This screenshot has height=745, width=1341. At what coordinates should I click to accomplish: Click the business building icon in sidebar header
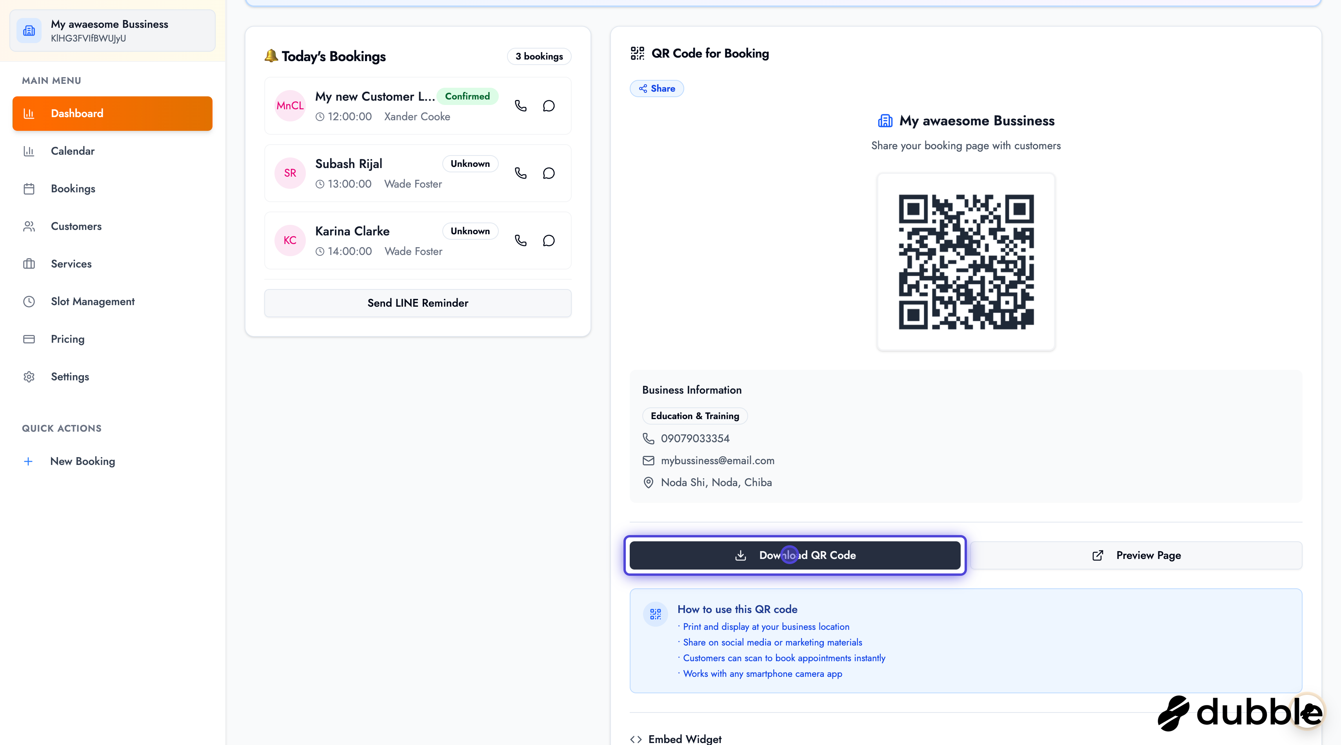(x=29, y=31)
